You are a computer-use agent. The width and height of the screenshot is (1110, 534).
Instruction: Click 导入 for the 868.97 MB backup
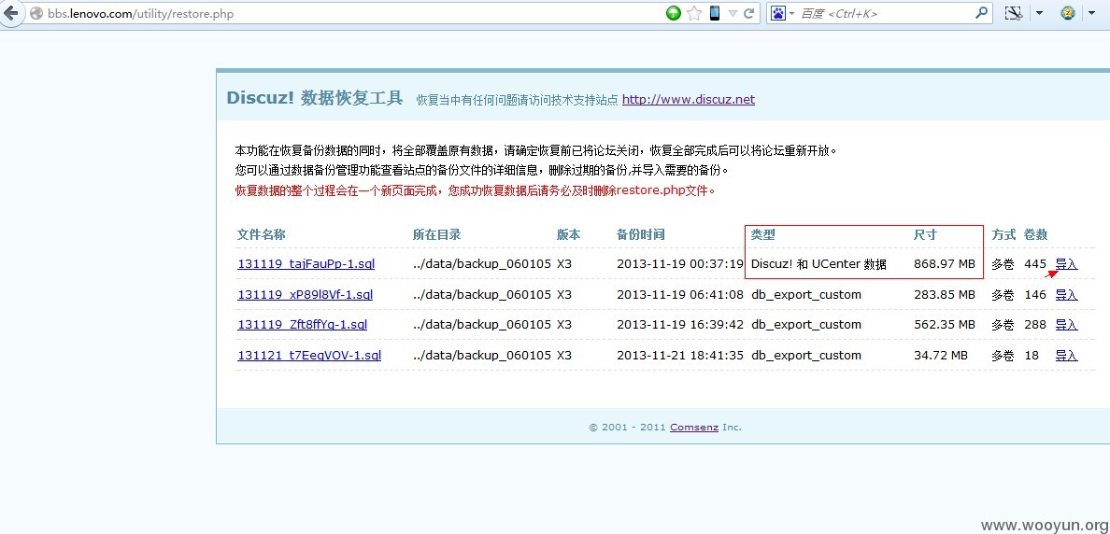coord(1066,264)
